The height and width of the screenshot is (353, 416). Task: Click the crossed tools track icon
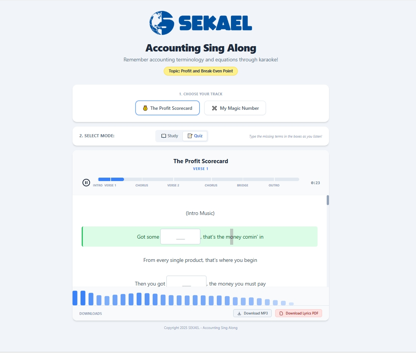click(x=214, y=108)
